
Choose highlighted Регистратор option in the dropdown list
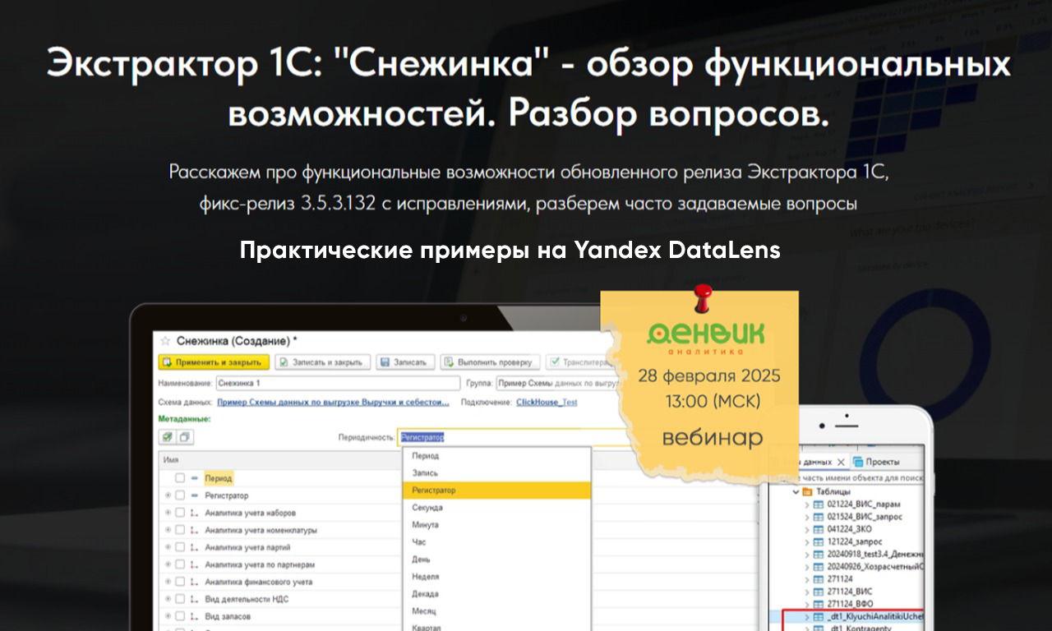click(496, 490)
